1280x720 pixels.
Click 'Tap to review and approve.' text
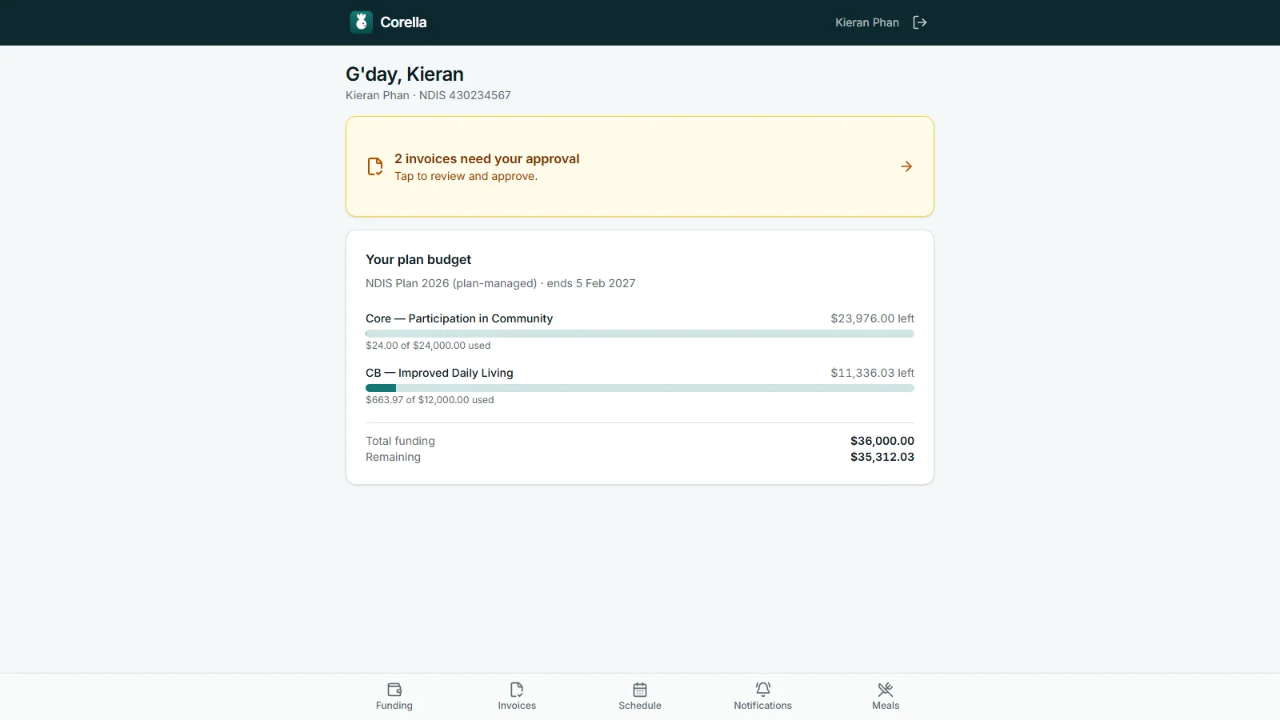pos(466,176)
